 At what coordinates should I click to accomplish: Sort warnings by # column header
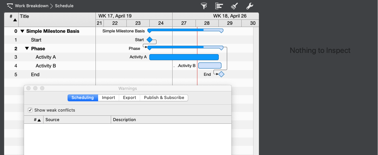[37, 120]
